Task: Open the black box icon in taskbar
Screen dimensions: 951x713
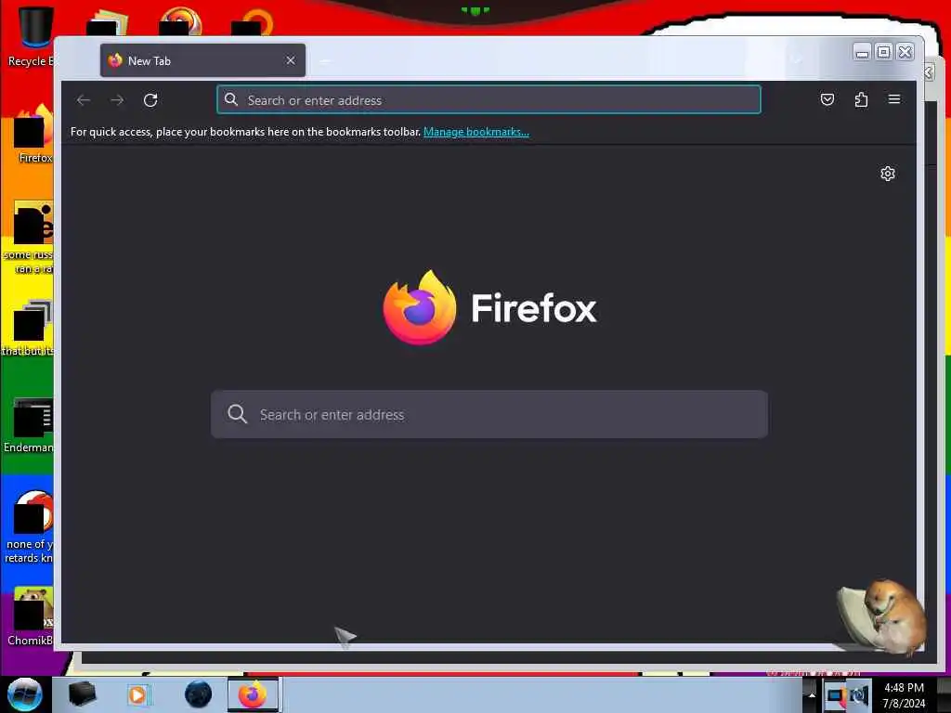Action: [x=82, y=694]
